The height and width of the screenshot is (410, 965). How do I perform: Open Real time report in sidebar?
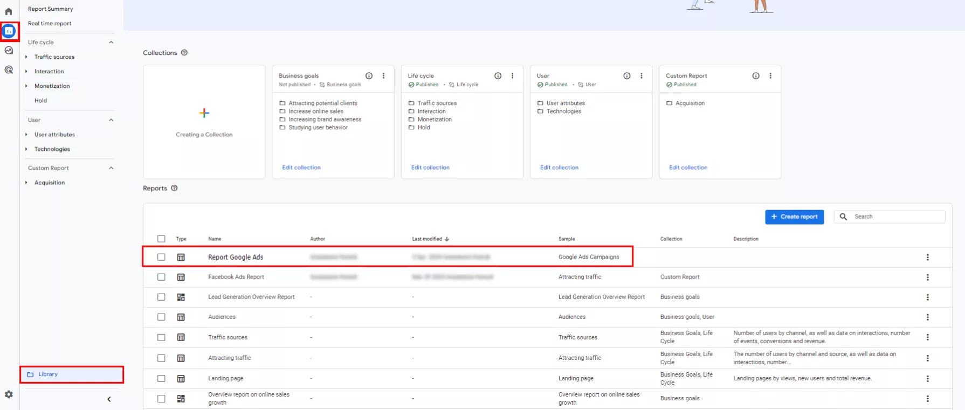coord(50,23)
